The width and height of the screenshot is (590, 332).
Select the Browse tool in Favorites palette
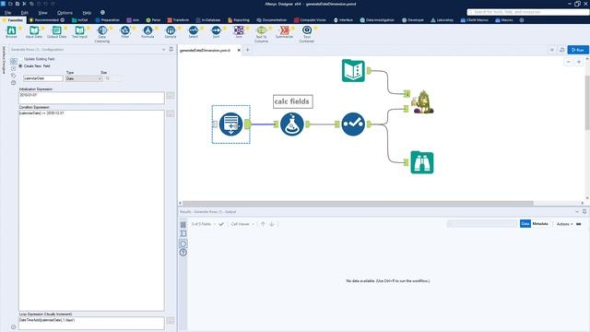[x=11, y=30]
